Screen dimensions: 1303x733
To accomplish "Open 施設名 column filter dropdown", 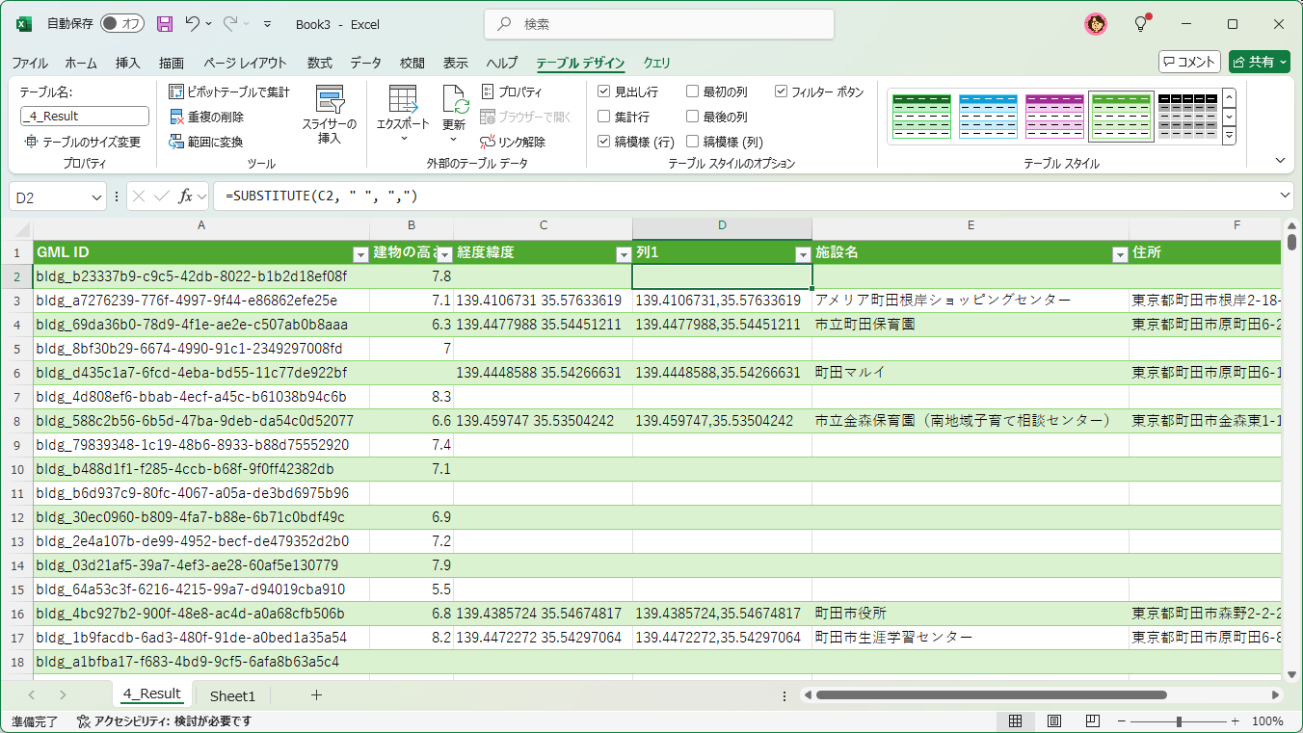I will tap(1119, 254).
